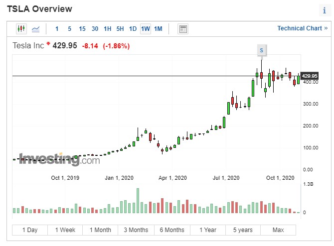Open the info icon beside TSLA Overview

(x=325, y=10)
